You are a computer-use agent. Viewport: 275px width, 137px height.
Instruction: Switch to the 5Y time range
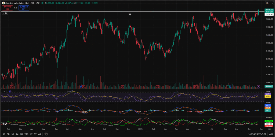coord(35,134)
